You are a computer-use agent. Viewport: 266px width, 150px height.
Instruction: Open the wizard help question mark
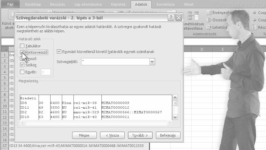(x=171, y=17)
